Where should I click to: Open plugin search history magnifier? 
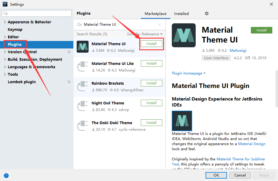click(79, 25)
